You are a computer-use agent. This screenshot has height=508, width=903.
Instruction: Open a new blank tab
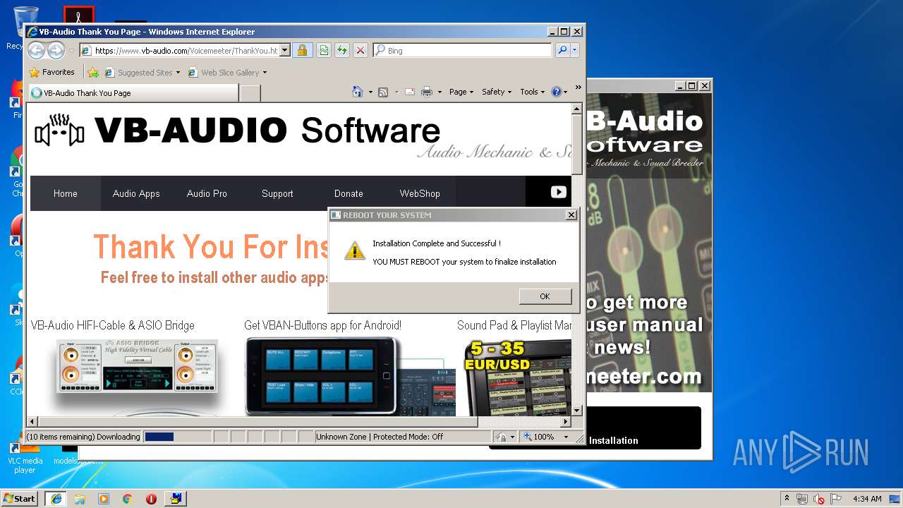pos(250,93)
